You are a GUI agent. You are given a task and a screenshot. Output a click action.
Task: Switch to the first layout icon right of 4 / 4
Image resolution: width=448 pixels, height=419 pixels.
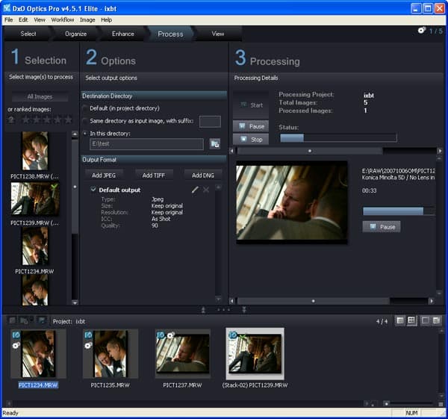click(400, 320)
